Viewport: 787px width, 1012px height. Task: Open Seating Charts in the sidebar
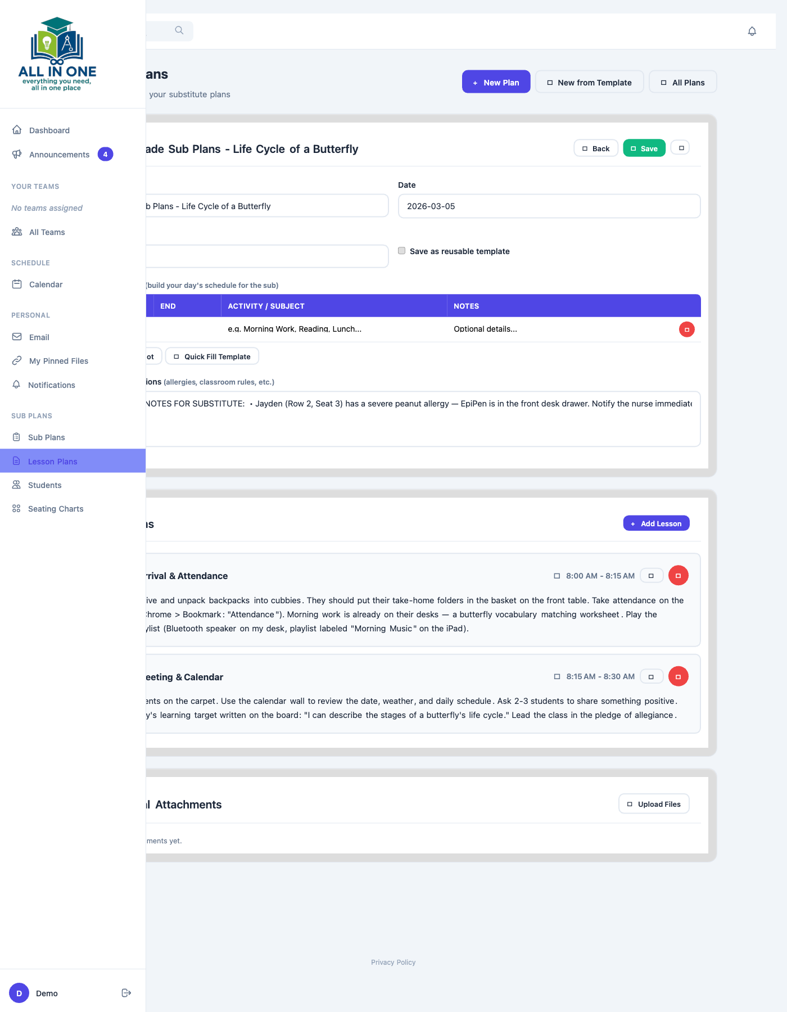tap(56, 509)
